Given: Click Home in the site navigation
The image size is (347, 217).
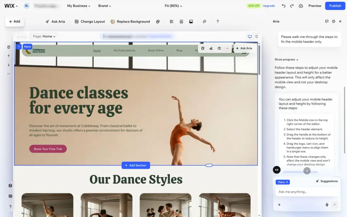Looking at the screenshot, I should pyautogui.click(x=97, y=51).
